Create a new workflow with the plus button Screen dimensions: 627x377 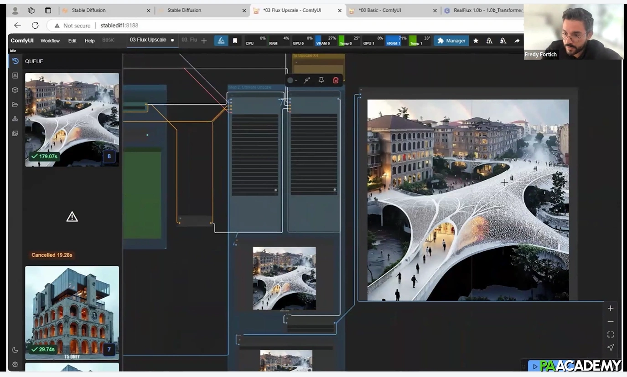[204, 41]
